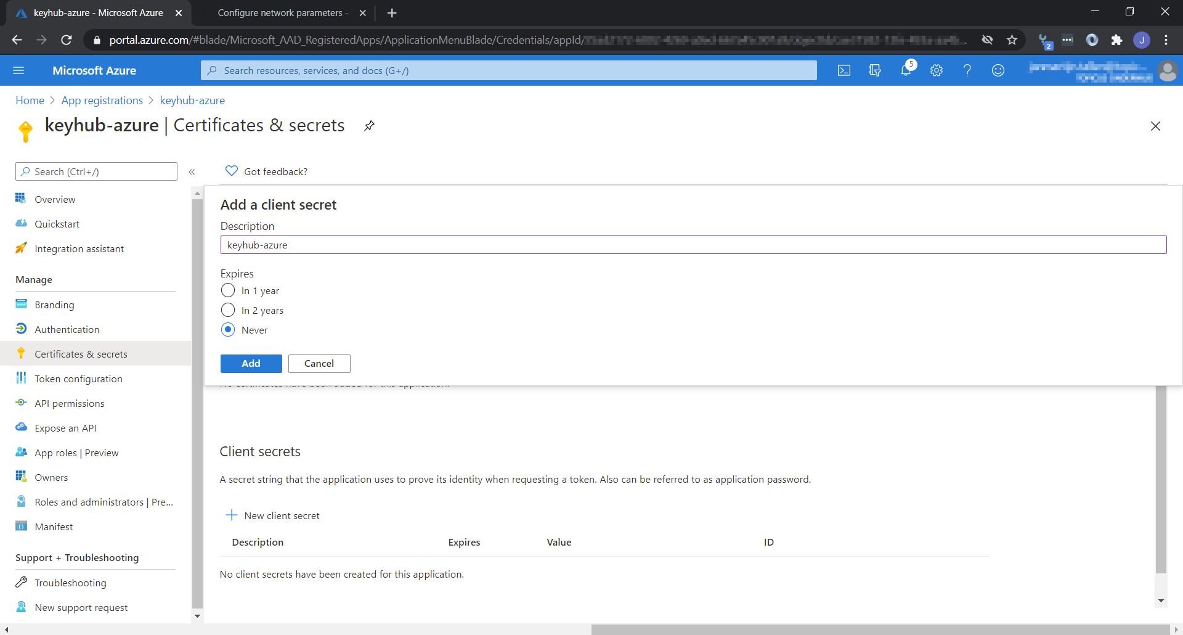Go to App registrations breadcrumb
The width and height of the screenshot is (1183, 635).
(102, 100)
